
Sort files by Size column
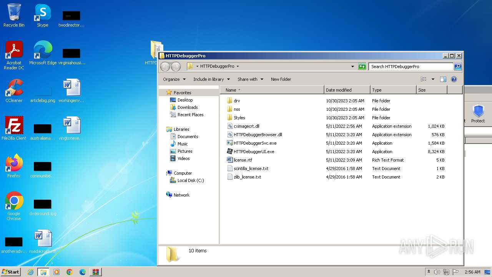point(432,90)
